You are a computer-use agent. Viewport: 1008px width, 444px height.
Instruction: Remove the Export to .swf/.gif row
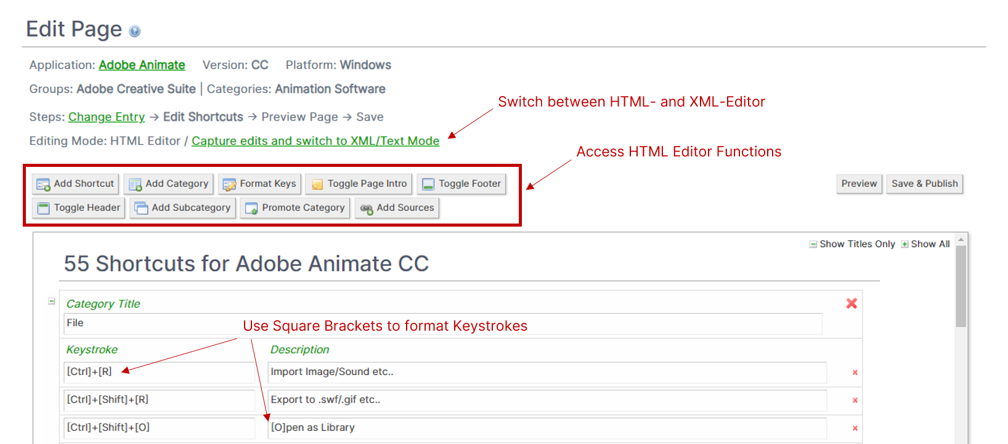pyautogui.click(x=855, y=400)
